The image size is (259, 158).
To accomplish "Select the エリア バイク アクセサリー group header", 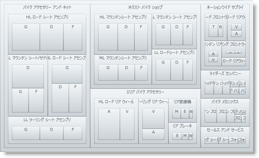I will [x=145, y=92].
